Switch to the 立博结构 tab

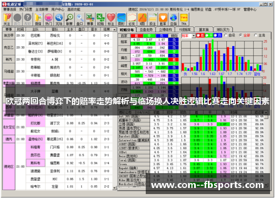point(166,30)
